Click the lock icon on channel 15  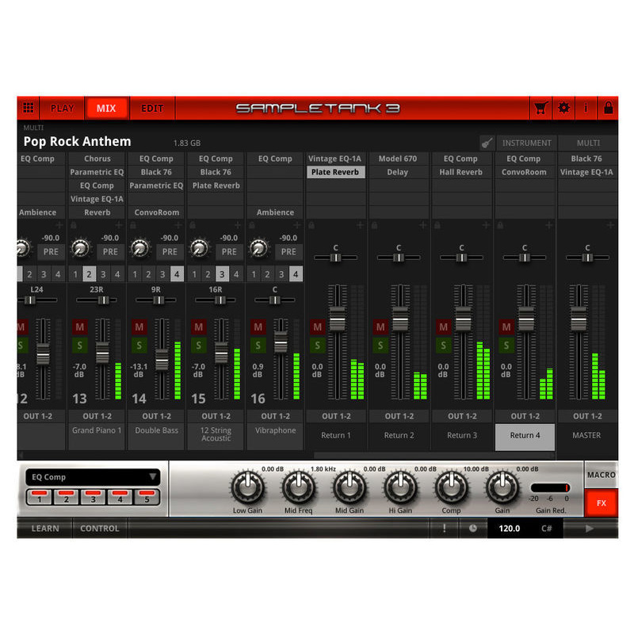(193, 225)
